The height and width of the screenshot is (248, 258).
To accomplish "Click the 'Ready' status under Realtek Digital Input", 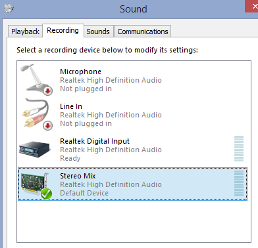I will 70,158.
